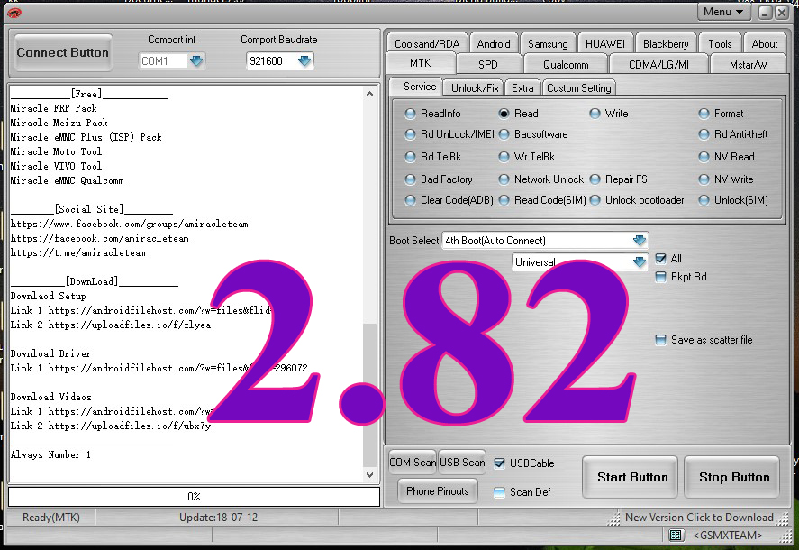This screenshot has width=799, height=550.
Task: Check the Save as scatter file option
Action: 660,340
